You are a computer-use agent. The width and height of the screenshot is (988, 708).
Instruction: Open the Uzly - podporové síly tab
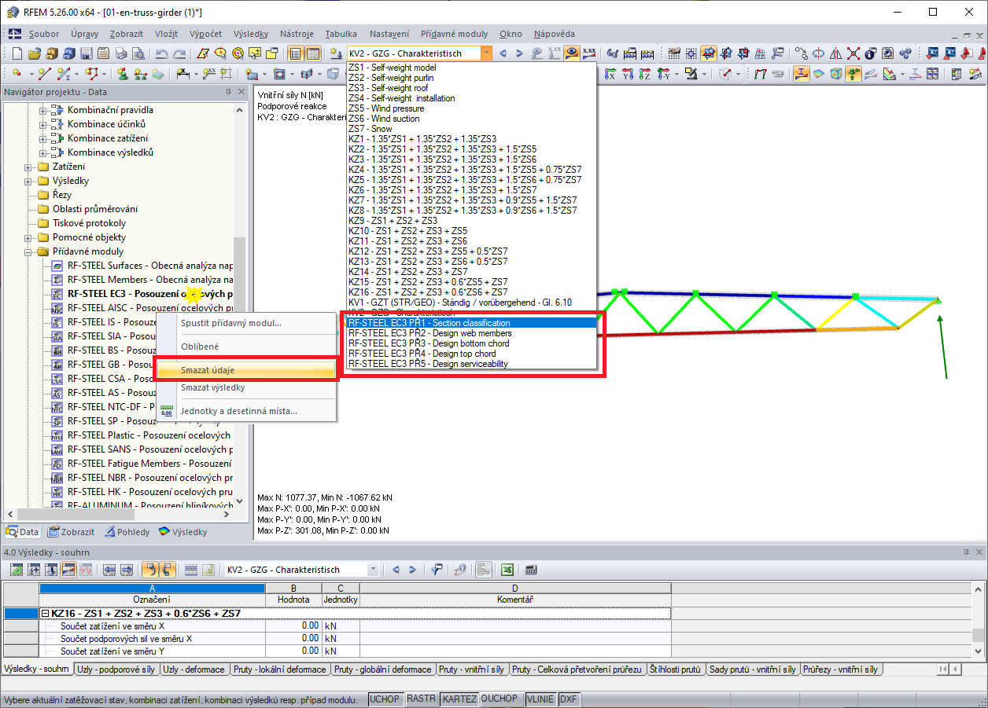click(x=116, y=669)
